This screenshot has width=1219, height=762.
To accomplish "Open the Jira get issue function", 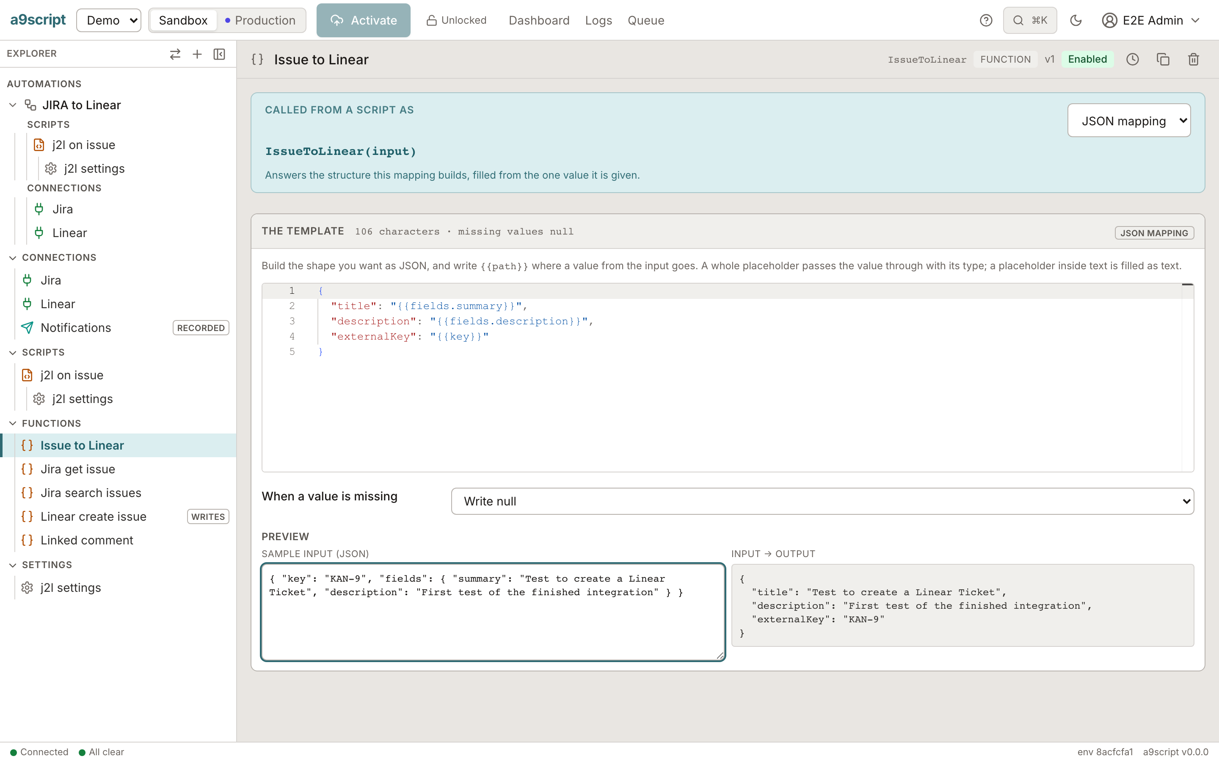I will click(x=77, y=469).
